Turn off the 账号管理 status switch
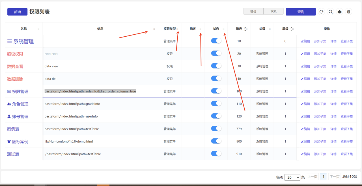Screen dimensions: 362x186 [x=216, y=116]
